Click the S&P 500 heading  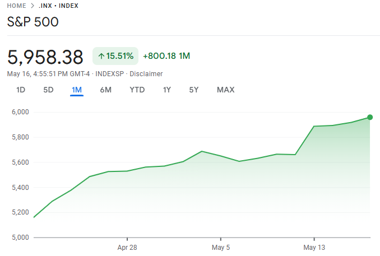(x=33, y=22)
